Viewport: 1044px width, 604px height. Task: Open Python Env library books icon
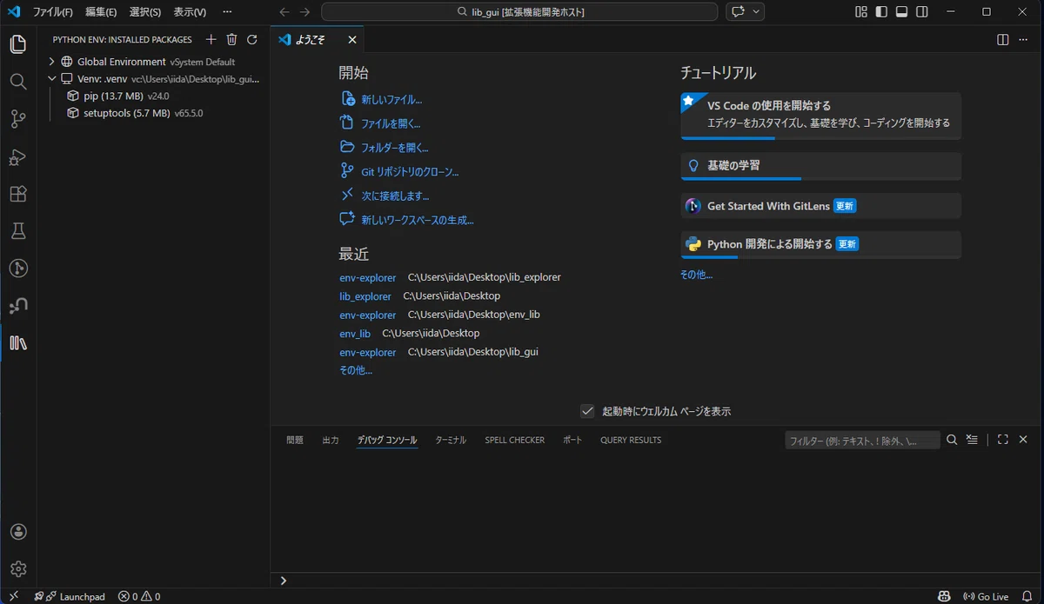[18, 343]
